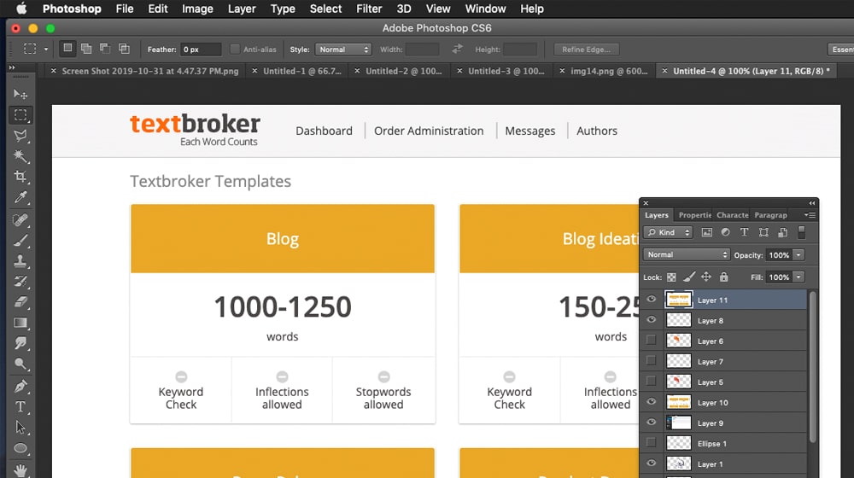Hide Layer 10 visibility eye
This screenshot has width=854, height=478.
click(x=651, y=402)
